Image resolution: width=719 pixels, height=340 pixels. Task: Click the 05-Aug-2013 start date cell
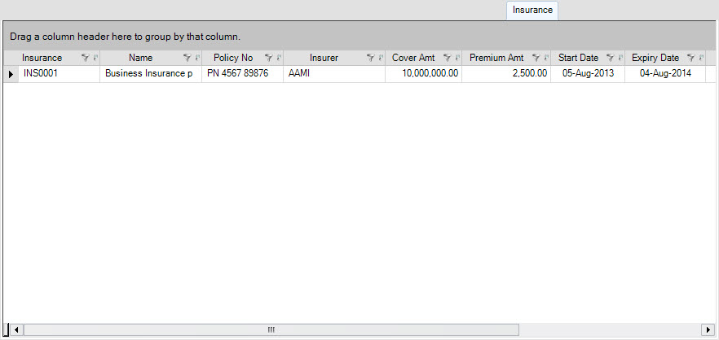[588, 74]
